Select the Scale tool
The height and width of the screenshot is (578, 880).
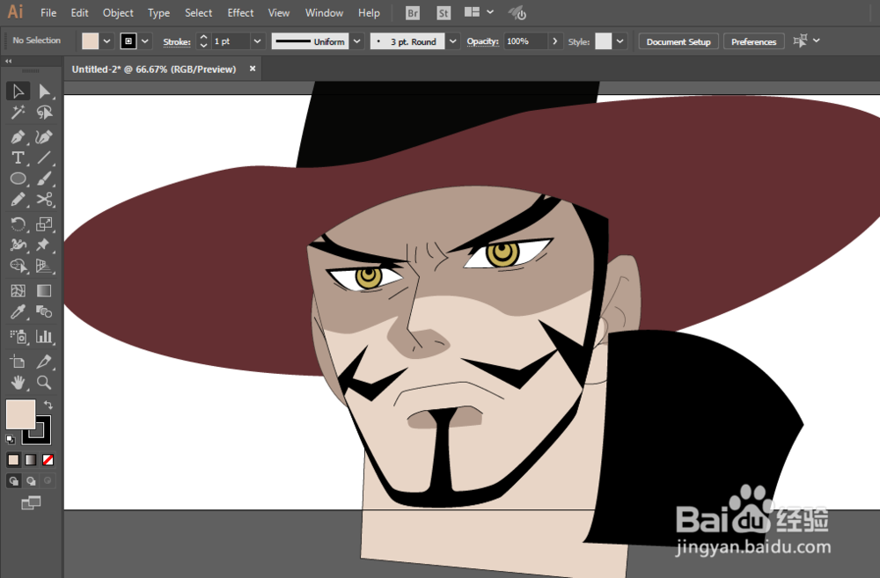[44, 224]
